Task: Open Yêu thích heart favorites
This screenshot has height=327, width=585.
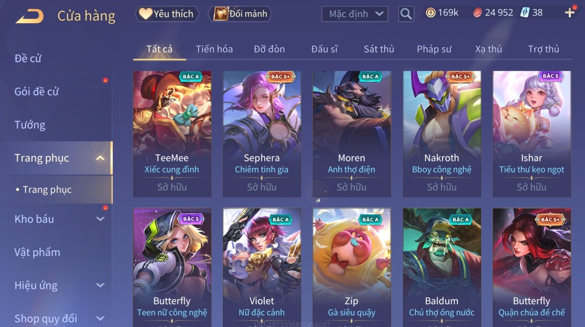Action: [x=167, y=14]
